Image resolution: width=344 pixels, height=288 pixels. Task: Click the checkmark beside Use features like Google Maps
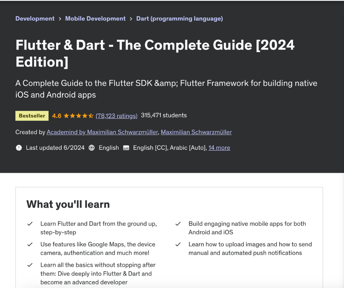tap(30, 245)
